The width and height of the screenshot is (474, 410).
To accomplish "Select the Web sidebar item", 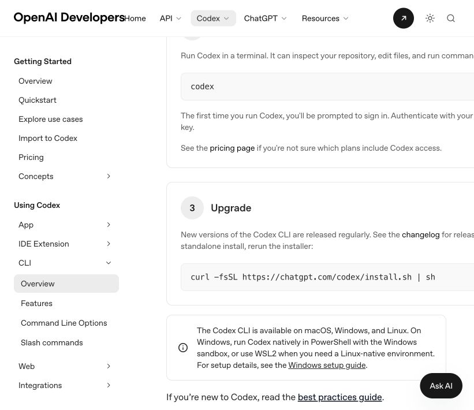I will tap(27, 366).
